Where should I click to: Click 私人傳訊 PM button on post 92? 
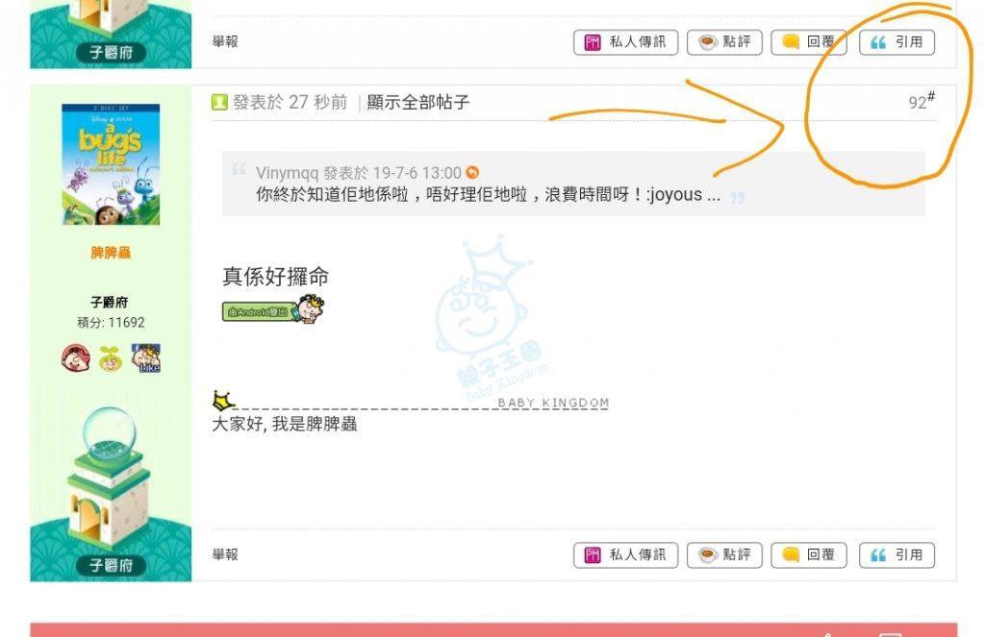coord(625,554)
